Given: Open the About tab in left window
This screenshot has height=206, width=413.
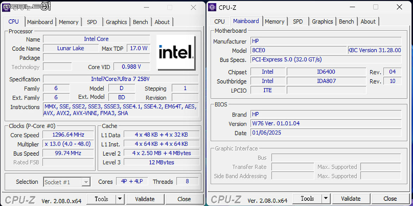Looking at the screenshot, I should pos(162,22).
